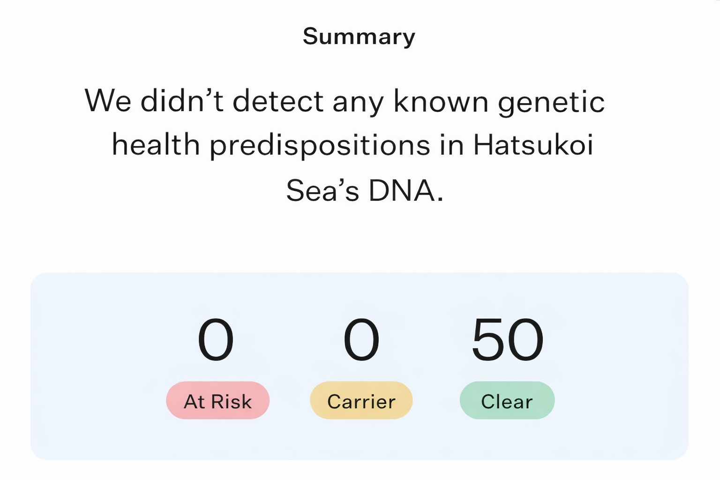Click the word detect in the summary
Viewport: 720px width, 480px height.
pyautogui.click(x=278, y=101)
